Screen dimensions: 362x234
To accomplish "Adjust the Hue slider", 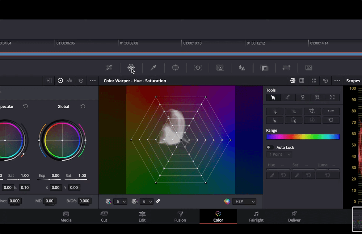I will coord(278,169).
